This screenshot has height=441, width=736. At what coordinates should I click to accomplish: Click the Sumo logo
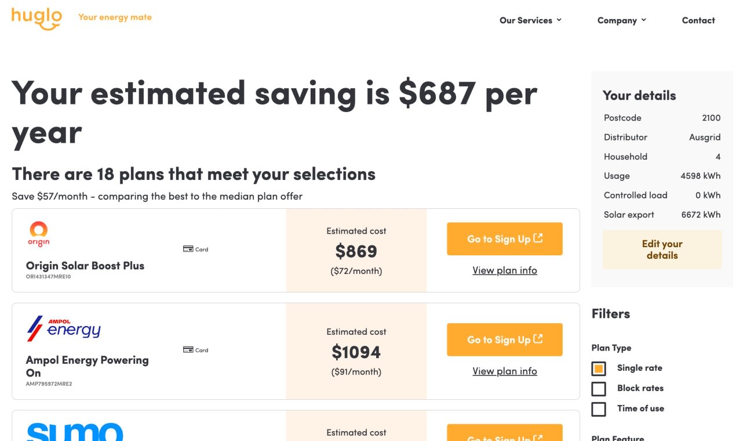tap(75, 432)
